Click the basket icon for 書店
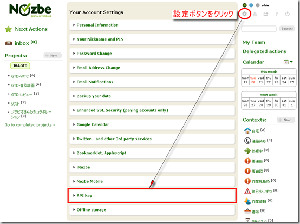This screenshot has width=300, height=224. pyautogui.click(x=247, y=211)
